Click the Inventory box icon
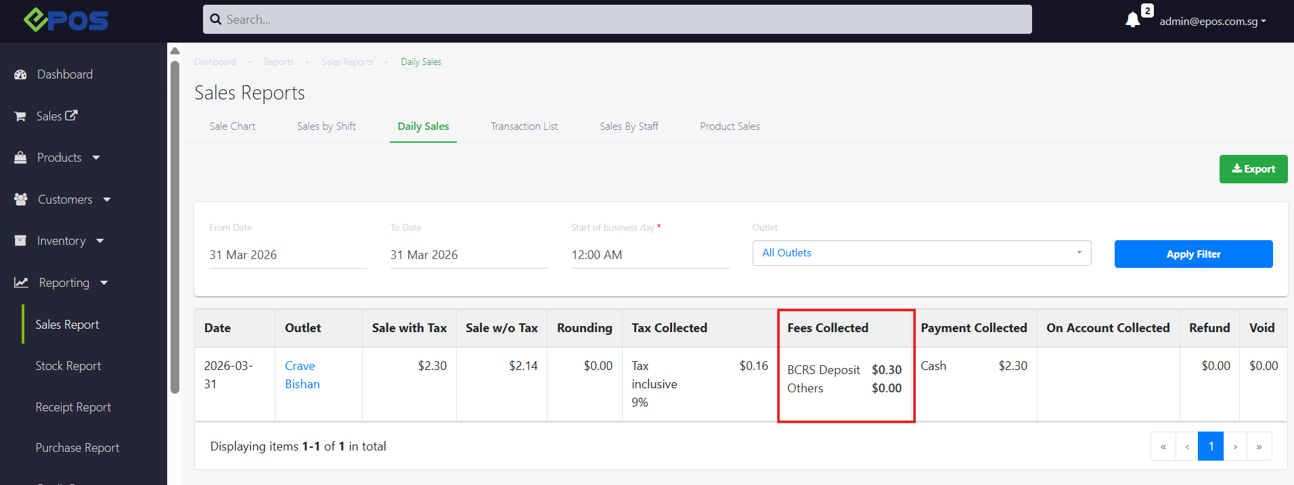1294x485 pixels. [20, 241]
